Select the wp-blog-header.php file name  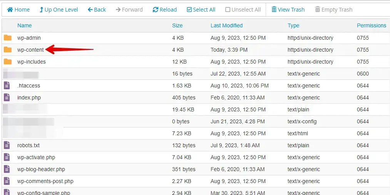pyautogui.click(x=41, y=169)
